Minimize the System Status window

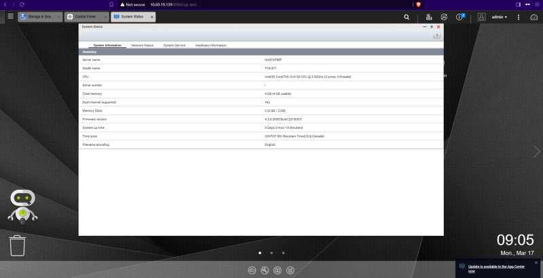click(x=425, y=26)
